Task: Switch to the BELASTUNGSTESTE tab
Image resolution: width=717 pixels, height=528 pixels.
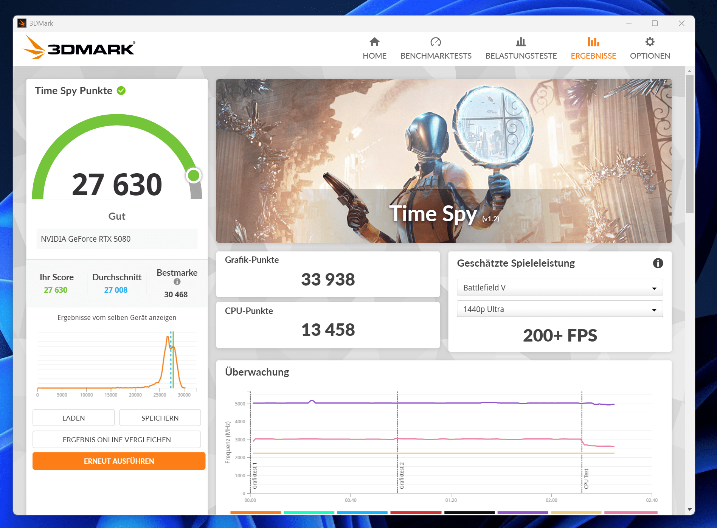Action: pos(521,49)
